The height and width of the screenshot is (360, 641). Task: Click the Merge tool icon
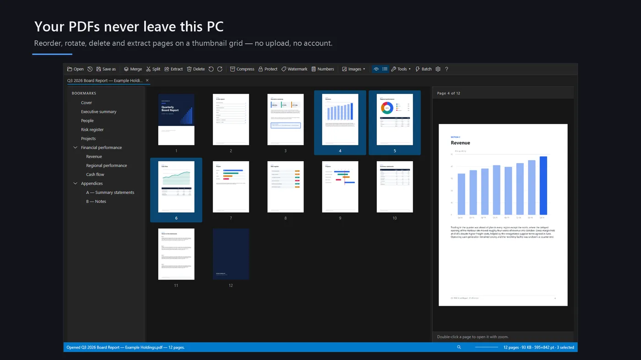coord(133,69)
